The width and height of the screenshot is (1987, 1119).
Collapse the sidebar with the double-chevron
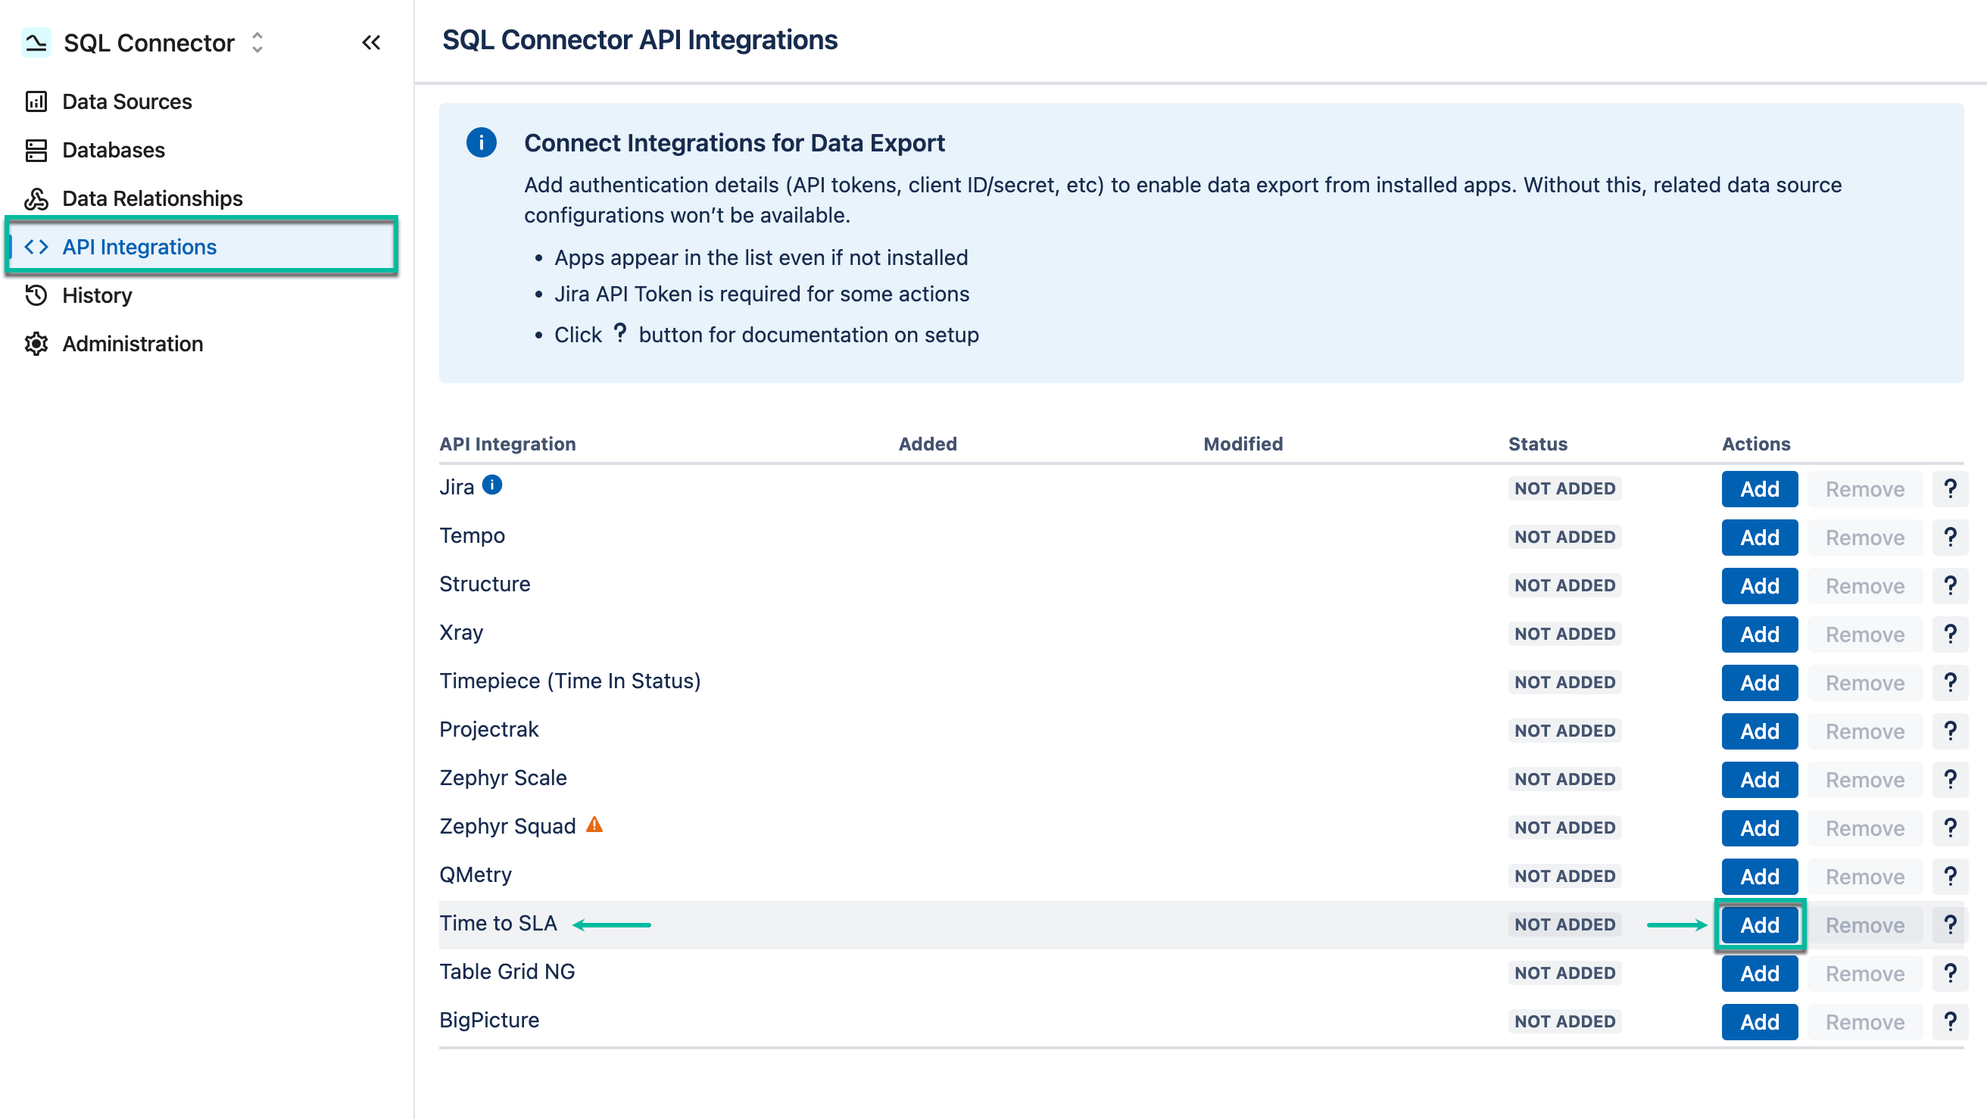(371, 42)
